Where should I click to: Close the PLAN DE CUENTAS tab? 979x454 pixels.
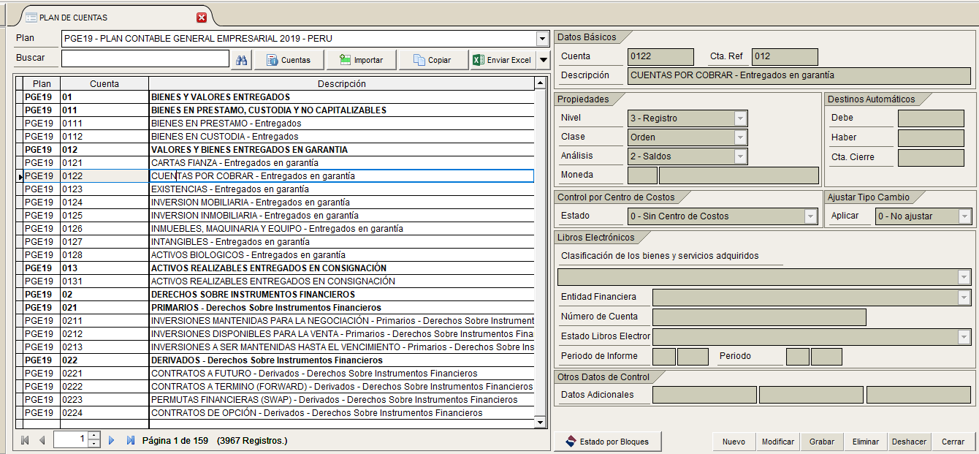(x=202, y=17)
